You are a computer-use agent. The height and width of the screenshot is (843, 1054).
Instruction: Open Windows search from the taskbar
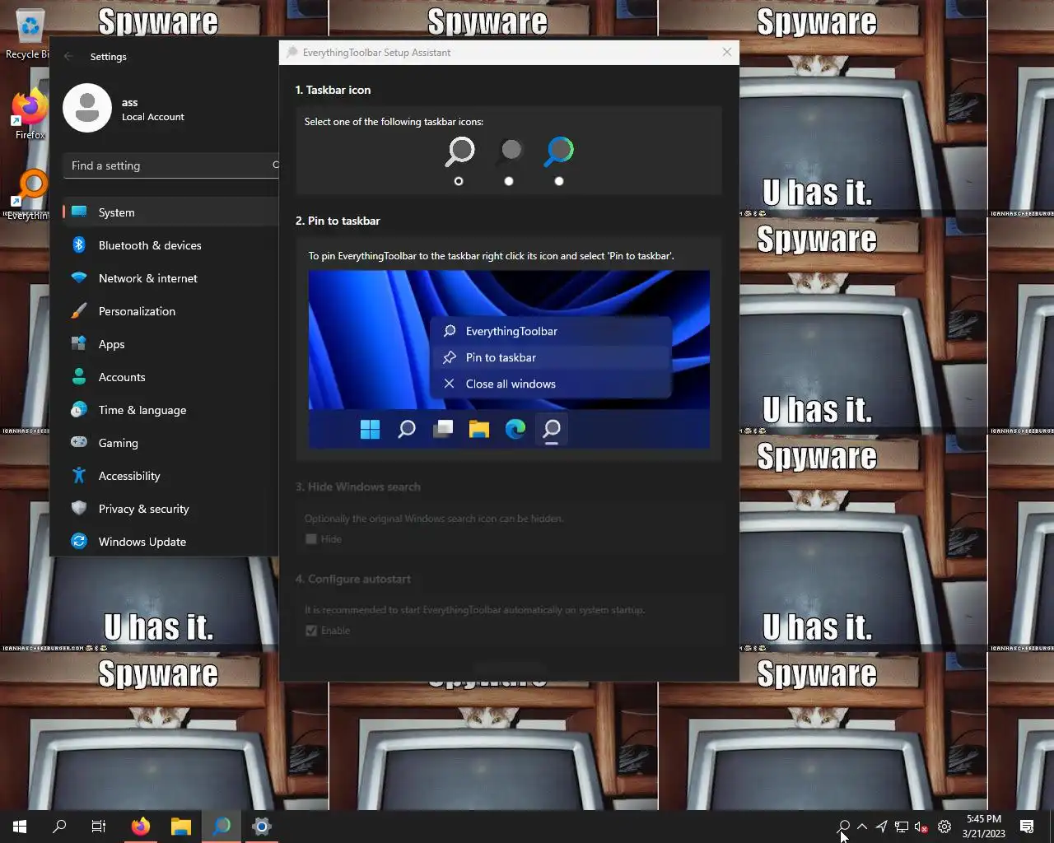click(x=59, y=827)
